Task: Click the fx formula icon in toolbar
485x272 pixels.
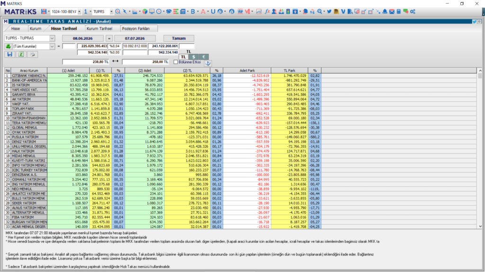Action: click(x=267, y=11)
